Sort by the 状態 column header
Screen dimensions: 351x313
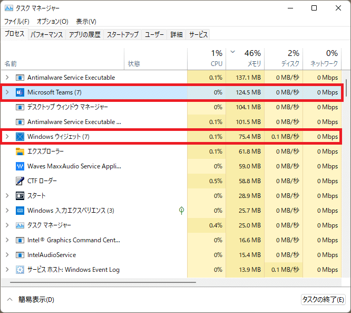click(x=156, y=59)
